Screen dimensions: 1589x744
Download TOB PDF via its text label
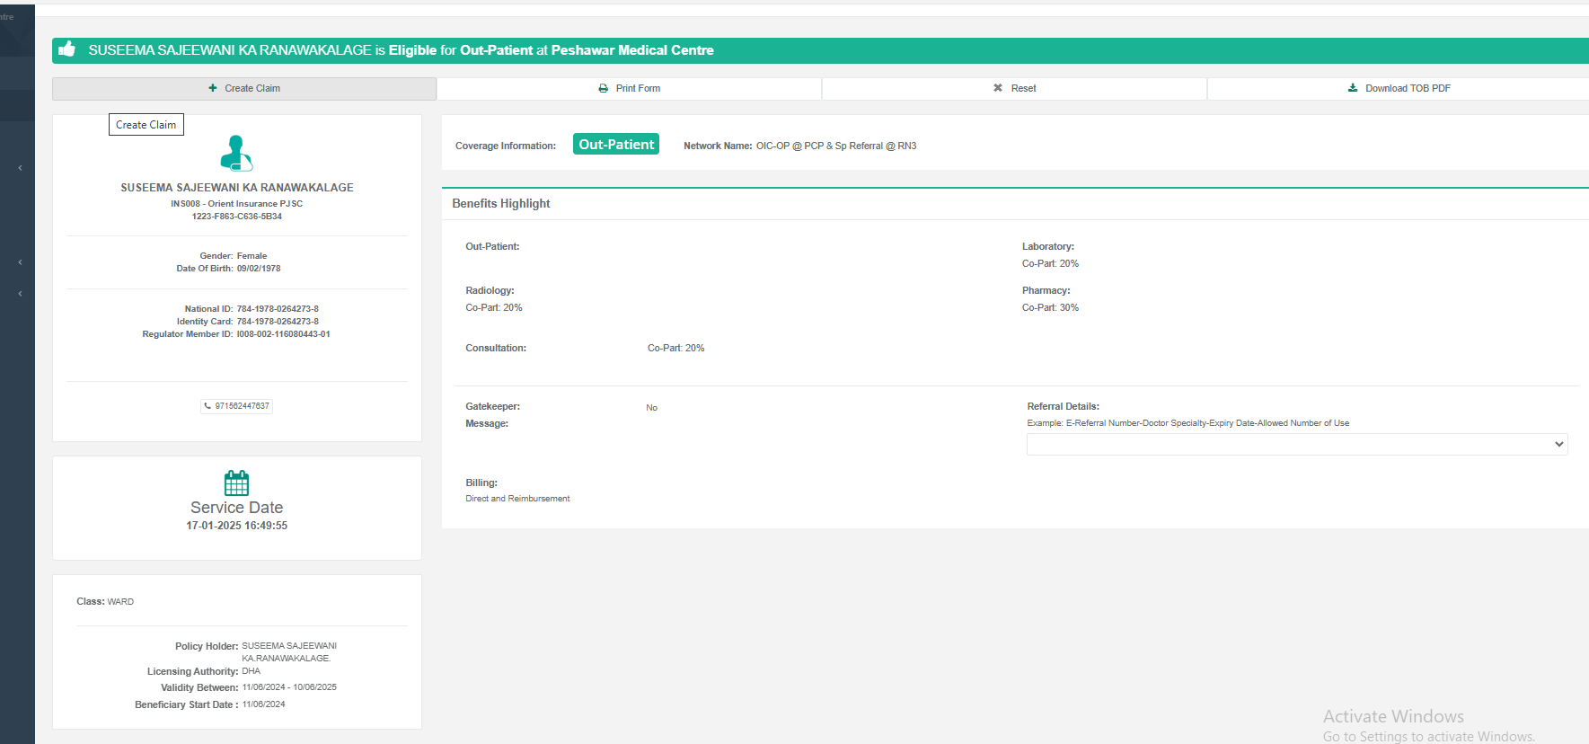pos(1408,88)
